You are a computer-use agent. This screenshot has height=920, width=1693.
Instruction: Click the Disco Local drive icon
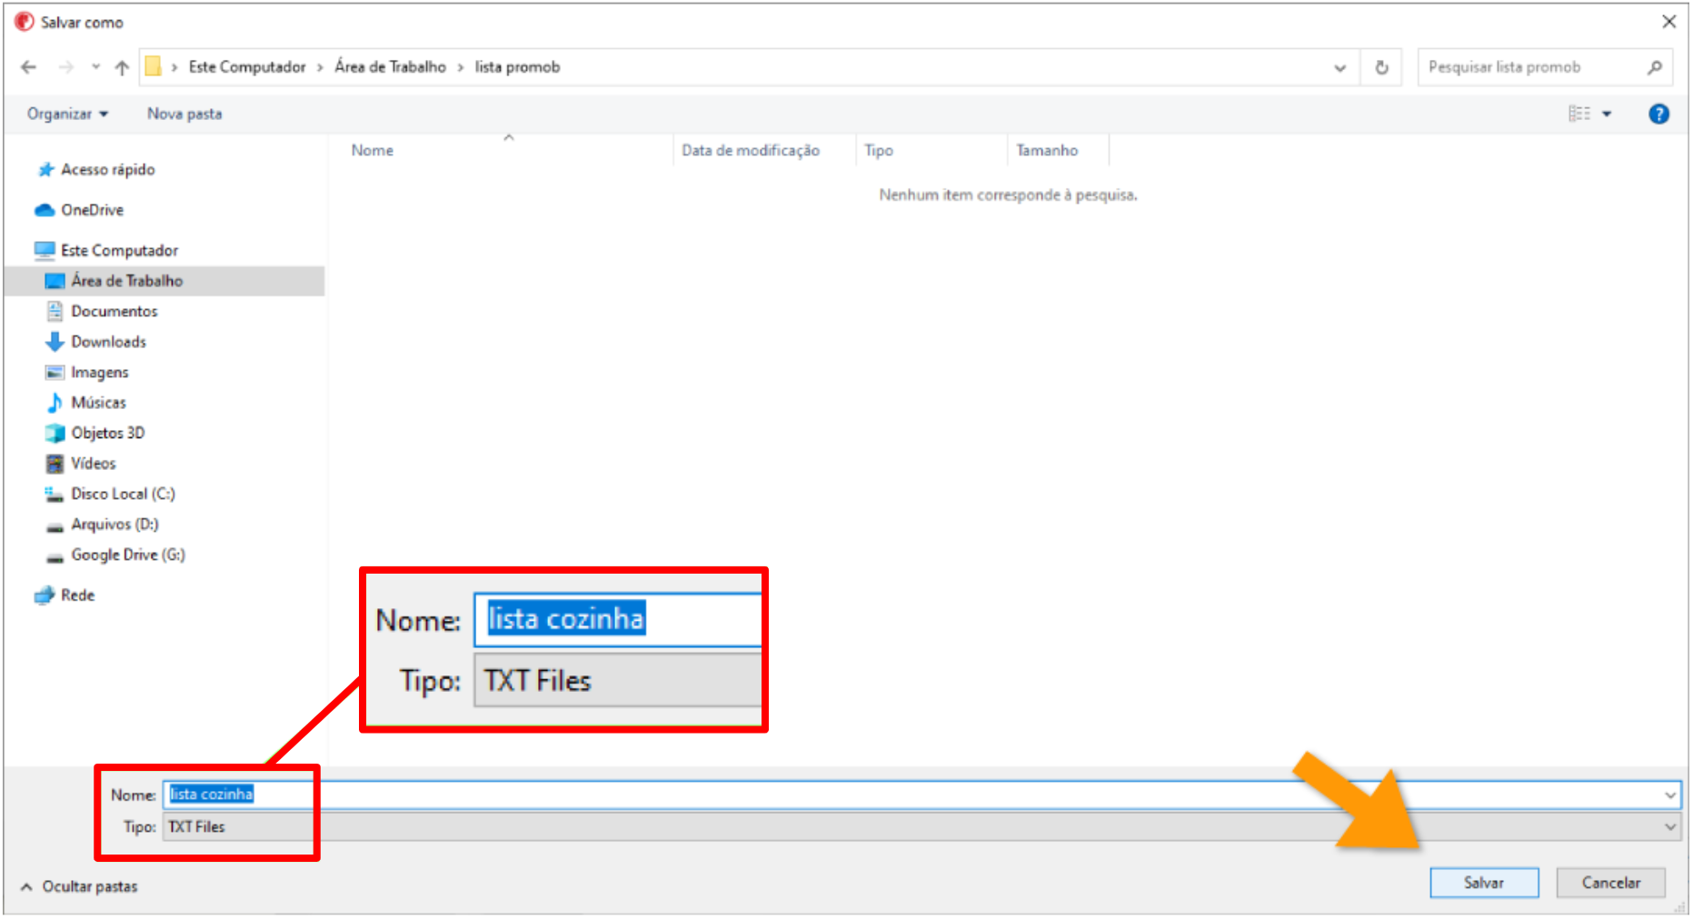[x=55, y=495]
